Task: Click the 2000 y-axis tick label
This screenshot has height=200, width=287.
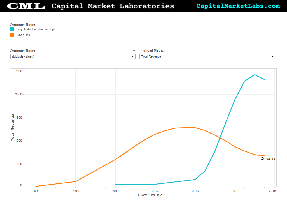Action: pyautogui.click(x=18, y=94)
